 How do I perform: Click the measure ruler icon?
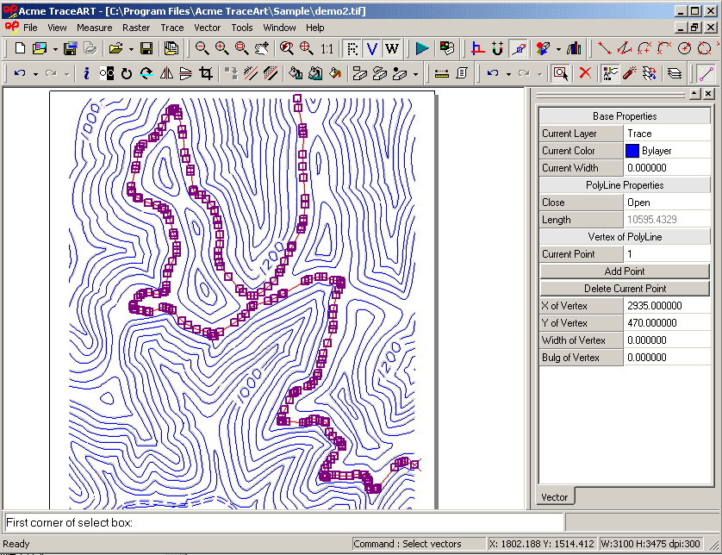point(439,73)
